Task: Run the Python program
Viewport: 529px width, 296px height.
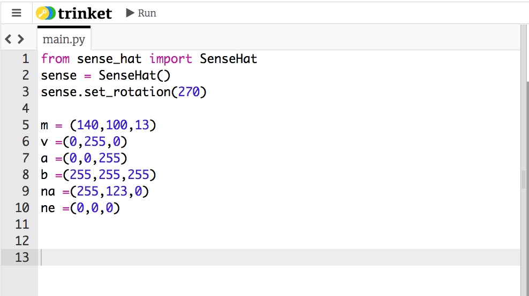Action: coord(141,13)
